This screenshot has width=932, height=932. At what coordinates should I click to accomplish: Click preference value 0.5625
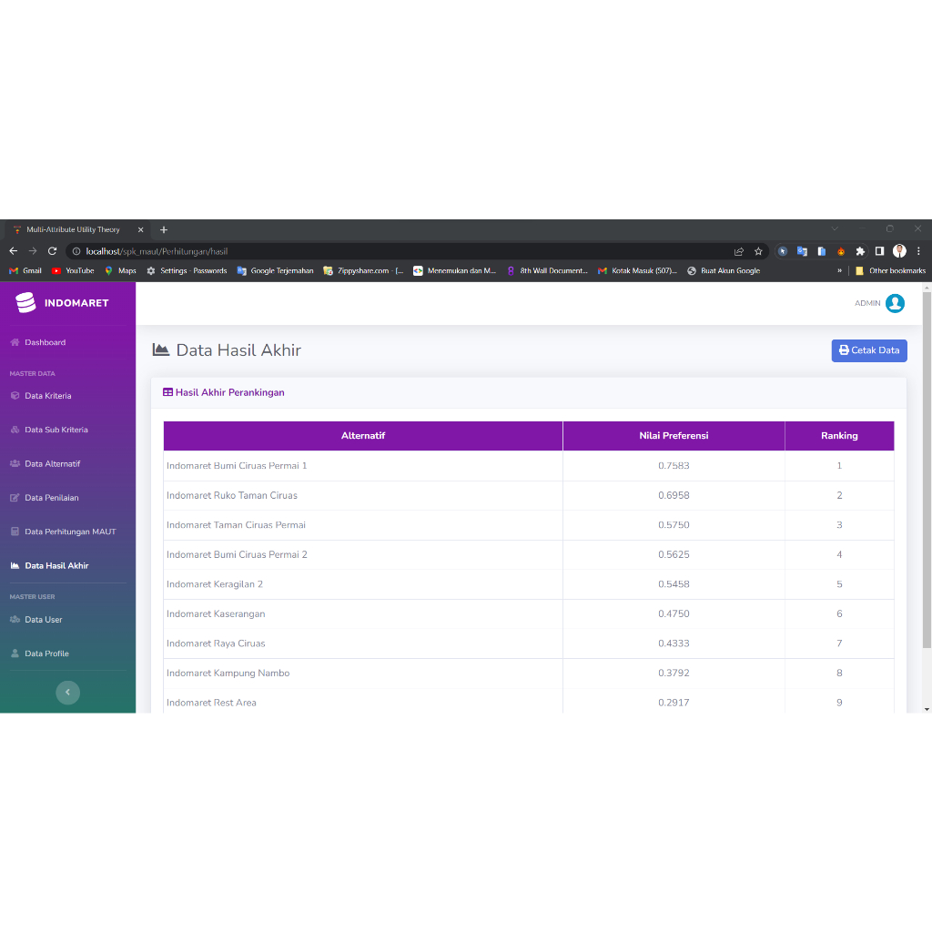tap(674, 554)
